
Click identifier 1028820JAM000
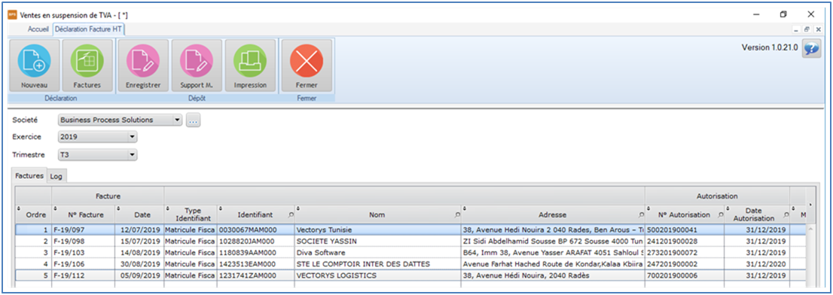pyautogui.click(x=255, y=241)
